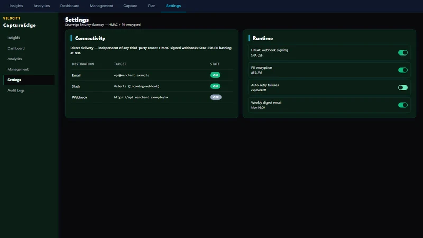Screen dimensions: 423x238
Task: Select Insights in the sidebar
Action: click(14, 38)
